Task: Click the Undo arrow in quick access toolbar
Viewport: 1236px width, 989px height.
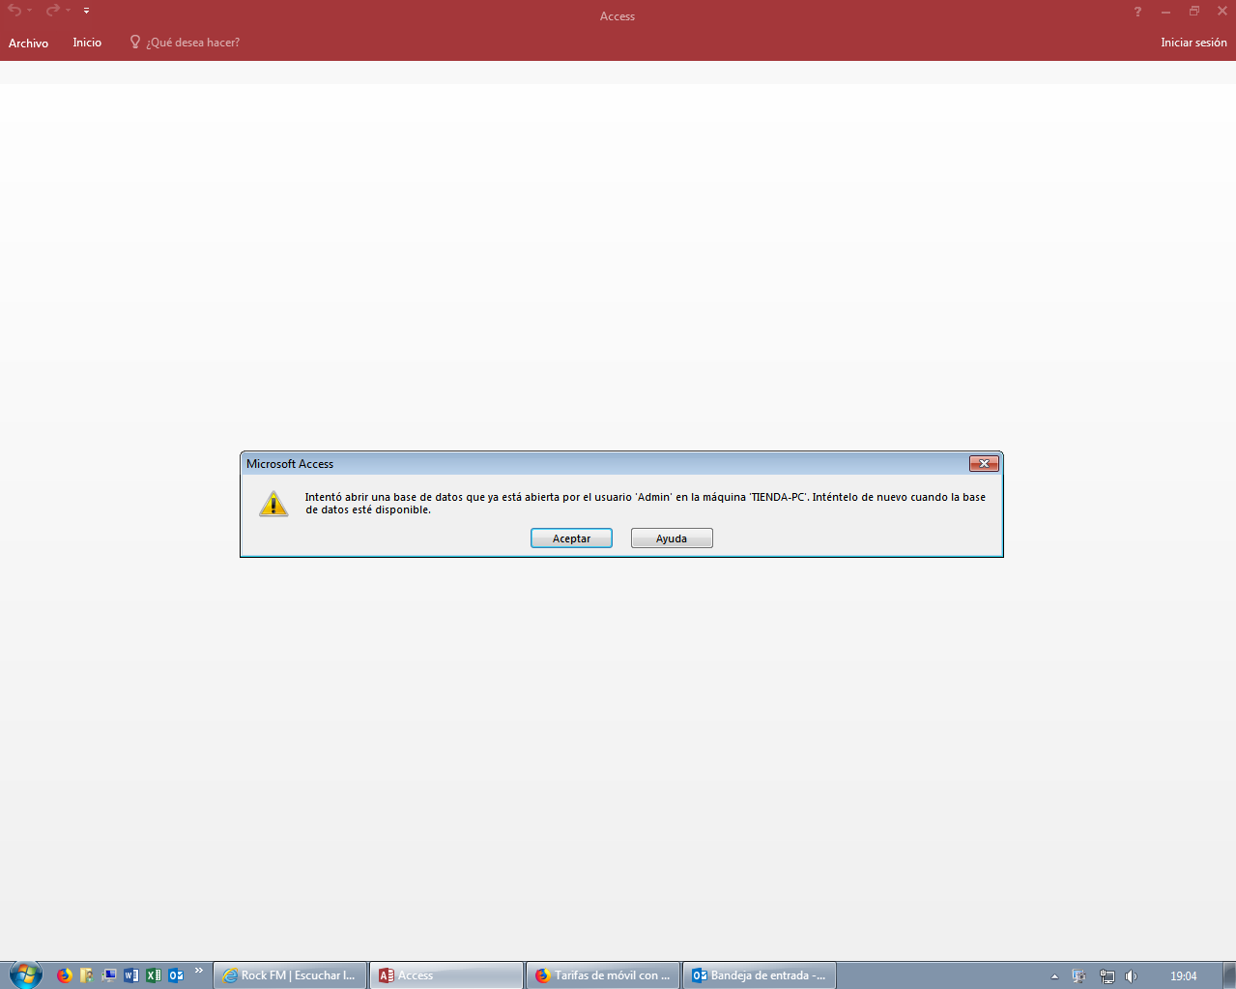Action: pos(14,11)
